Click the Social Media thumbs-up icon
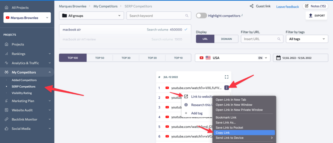 pos(7,129)
